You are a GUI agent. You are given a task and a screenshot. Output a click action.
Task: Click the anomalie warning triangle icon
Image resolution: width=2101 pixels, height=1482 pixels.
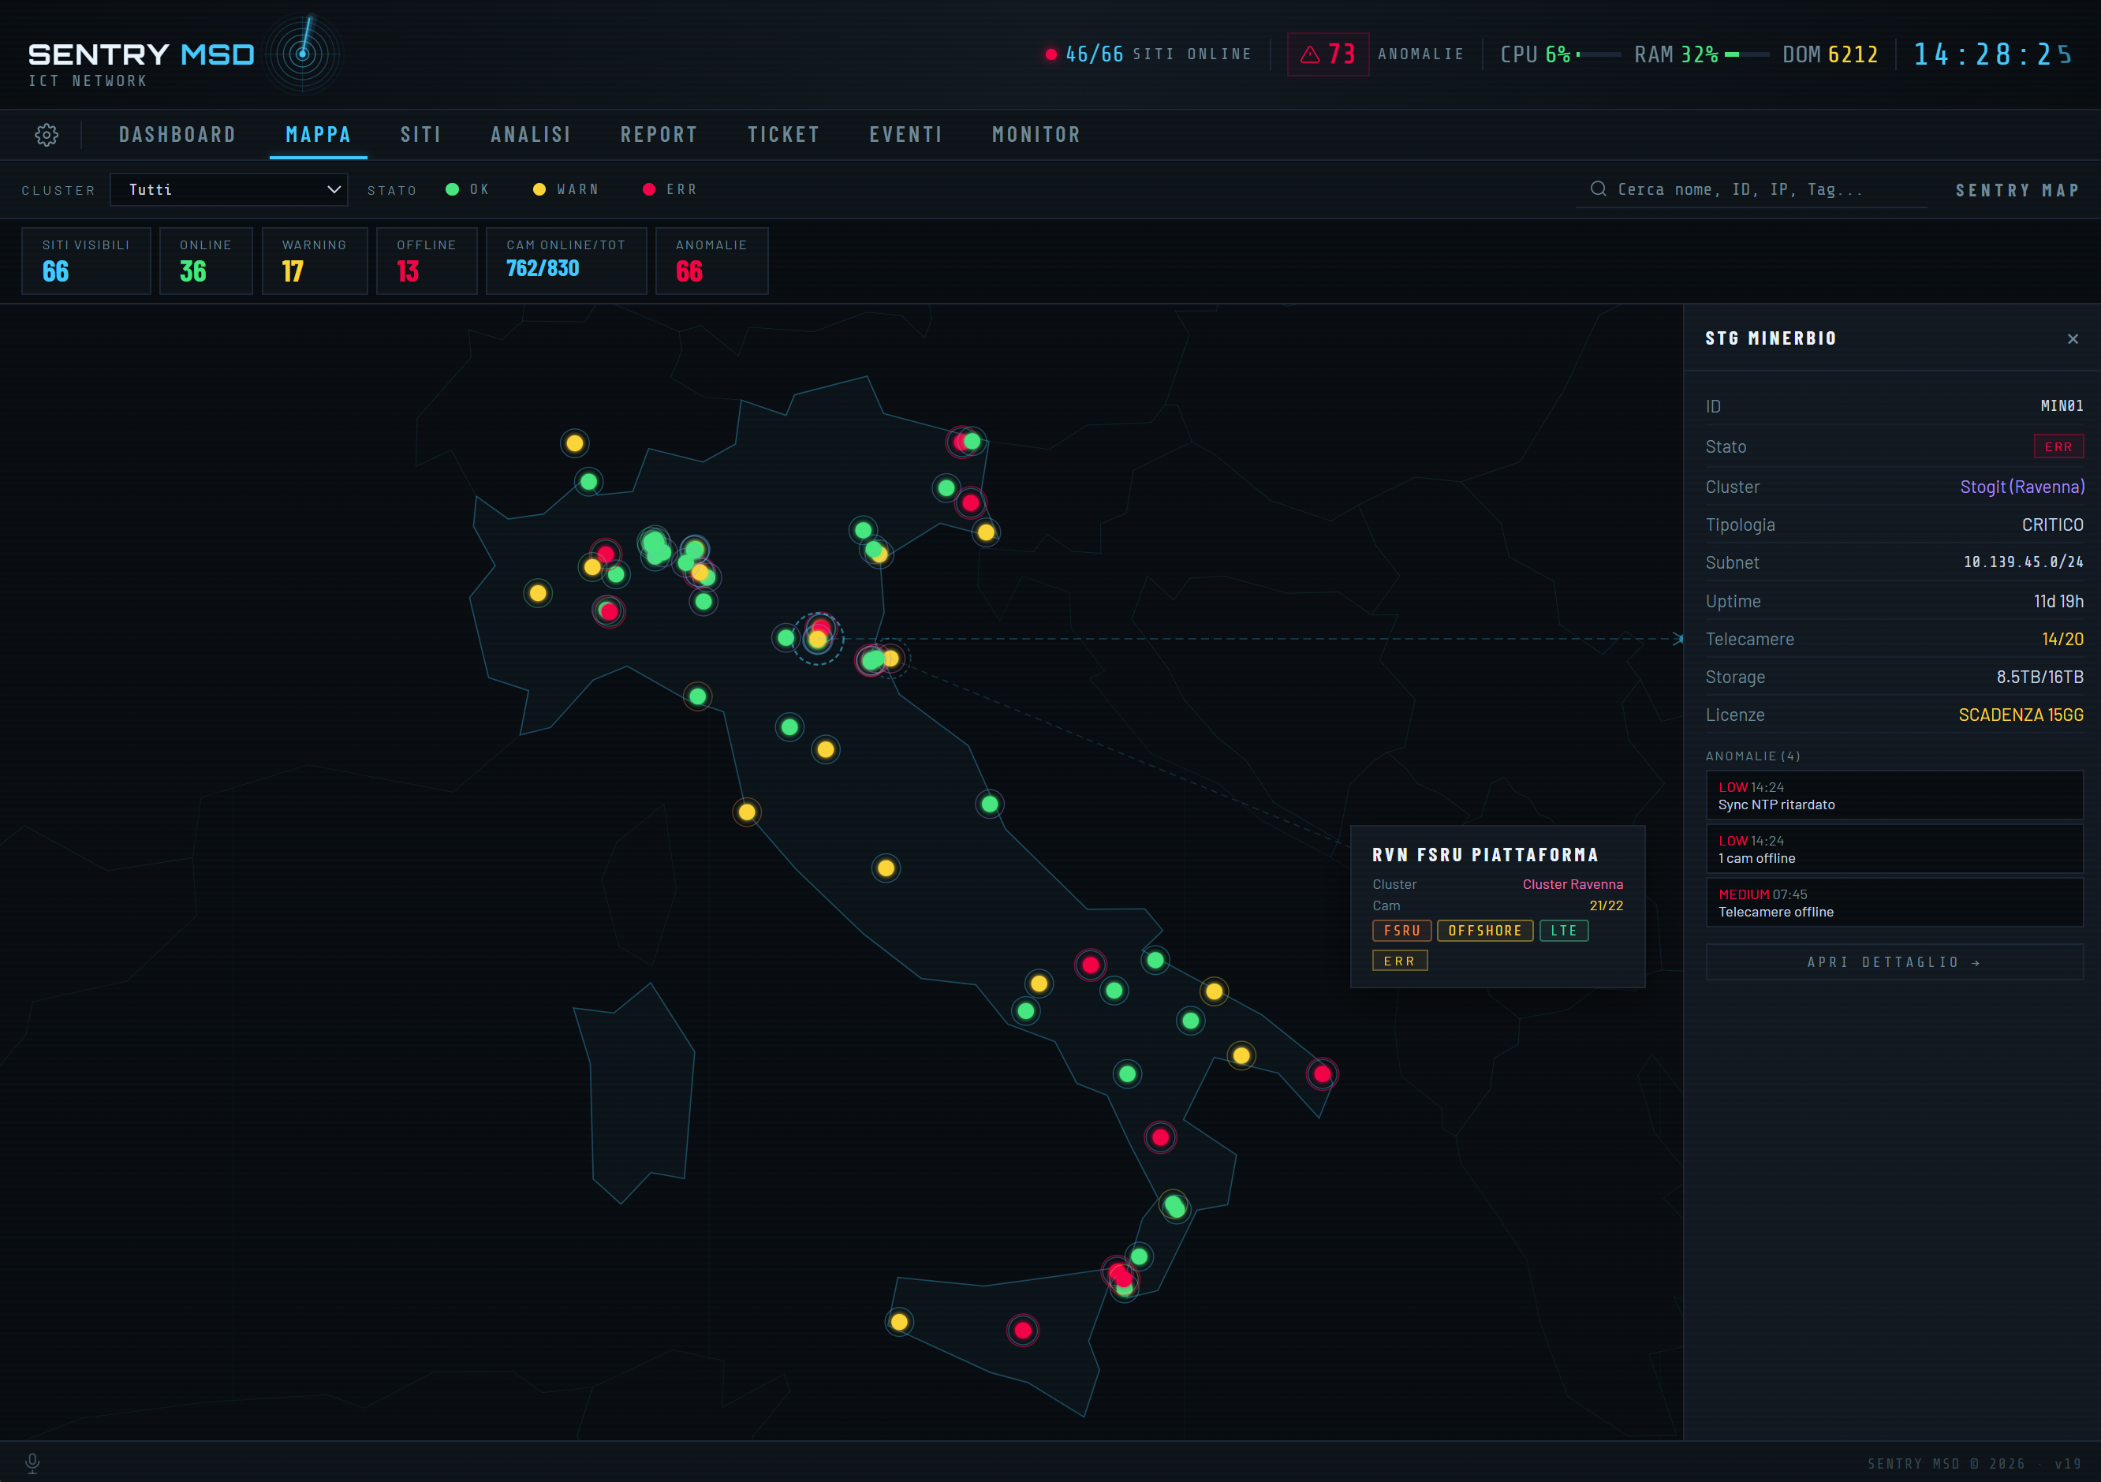pos(1309,54)
